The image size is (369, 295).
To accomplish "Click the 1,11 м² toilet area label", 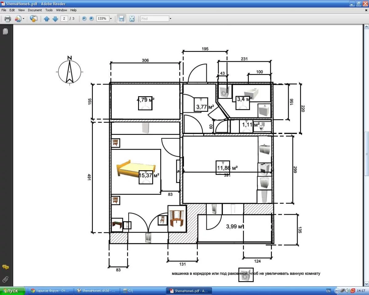I will click(x=251, y=125).
